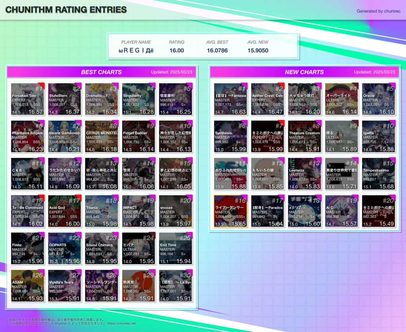The image size is (406, 332).
Task: Open the Phantasm Brigade jacket
Action: (x=27, y=137)
